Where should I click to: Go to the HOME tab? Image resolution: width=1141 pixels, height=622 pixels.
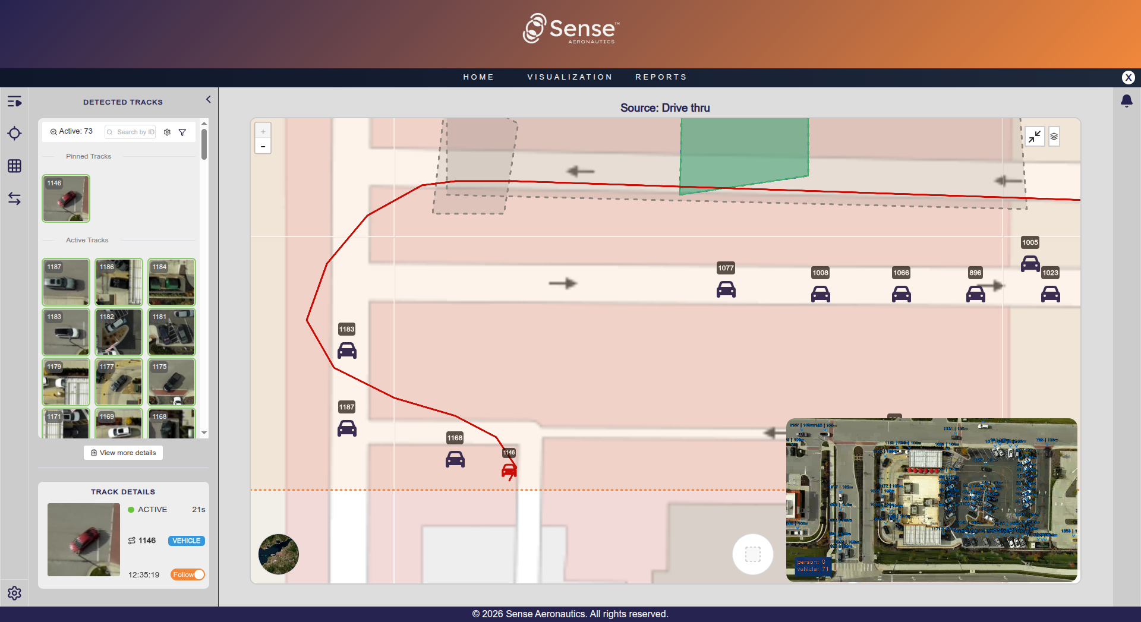(x=478, y=77)
